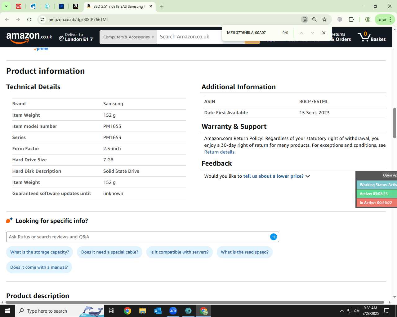Open Google Chrome from the taskbar
Screen dimensions: 397x317
pyautogui.click(x=127, y=311)
